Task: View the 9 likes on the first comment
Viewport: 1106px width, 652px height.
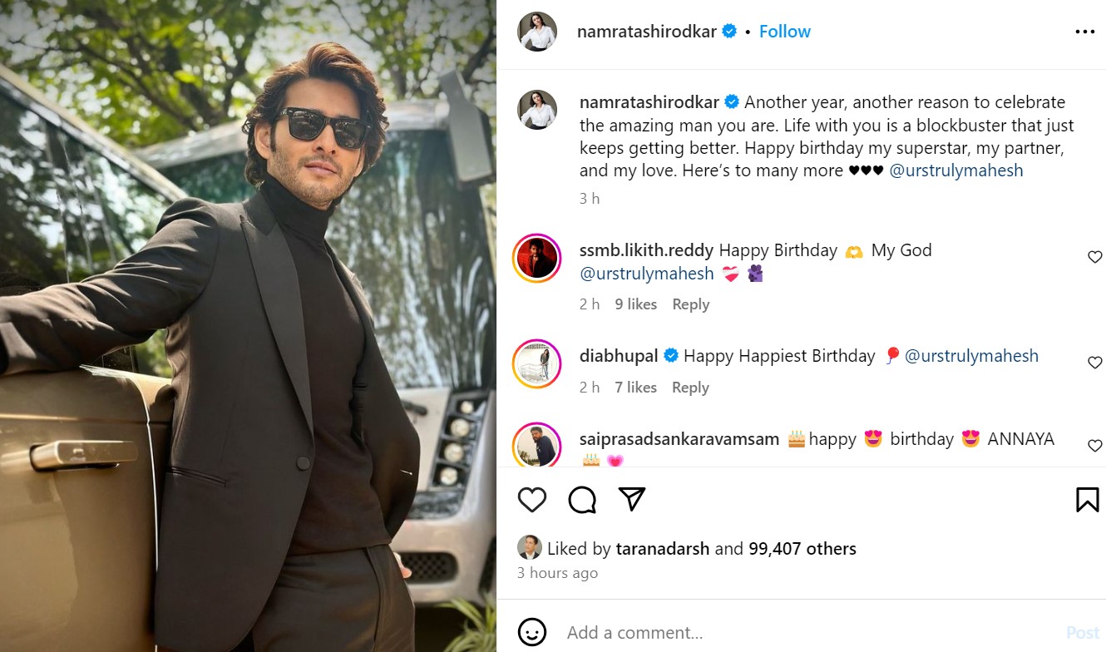Action: [635, 304]
